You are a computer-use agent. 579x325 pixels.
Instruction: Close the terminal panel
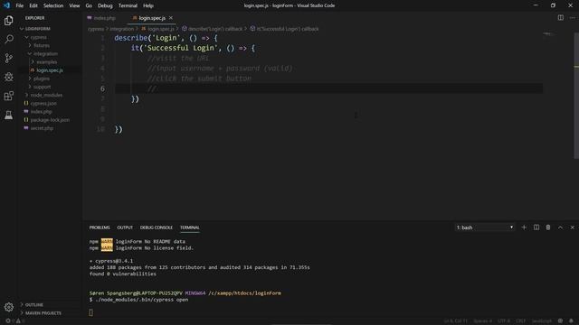click(573, 227)
